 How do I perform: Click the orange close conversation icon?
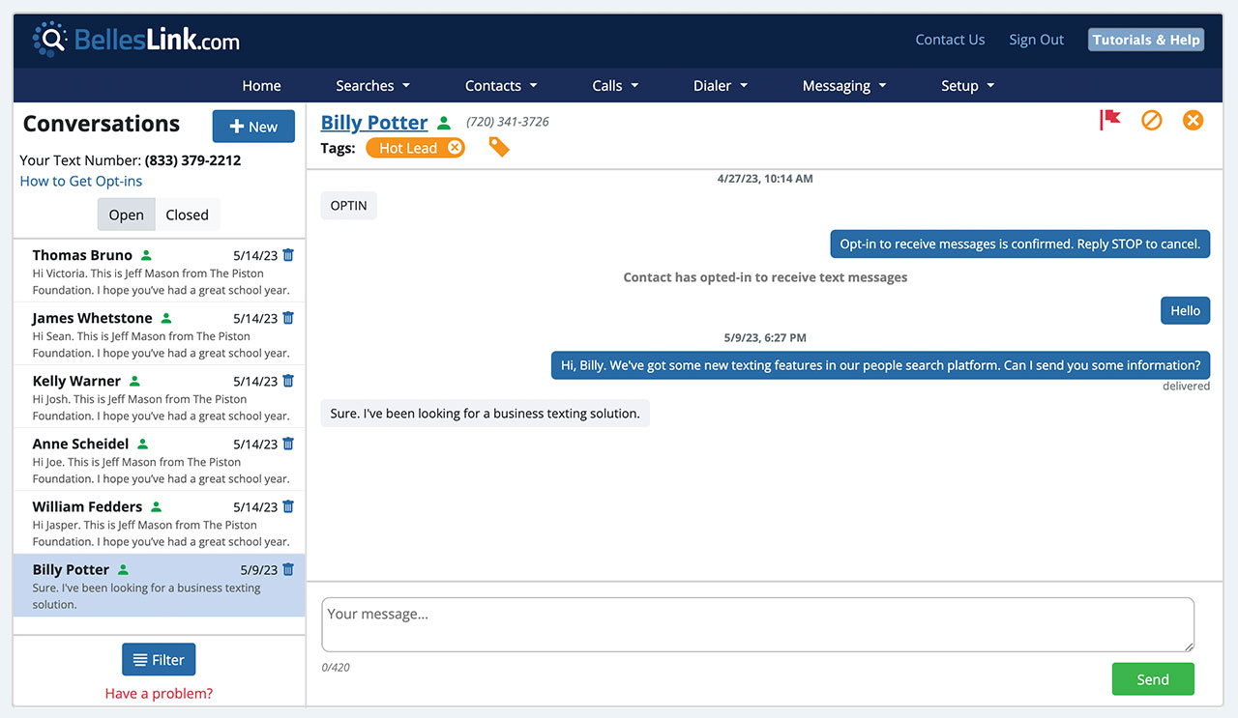1193,120
